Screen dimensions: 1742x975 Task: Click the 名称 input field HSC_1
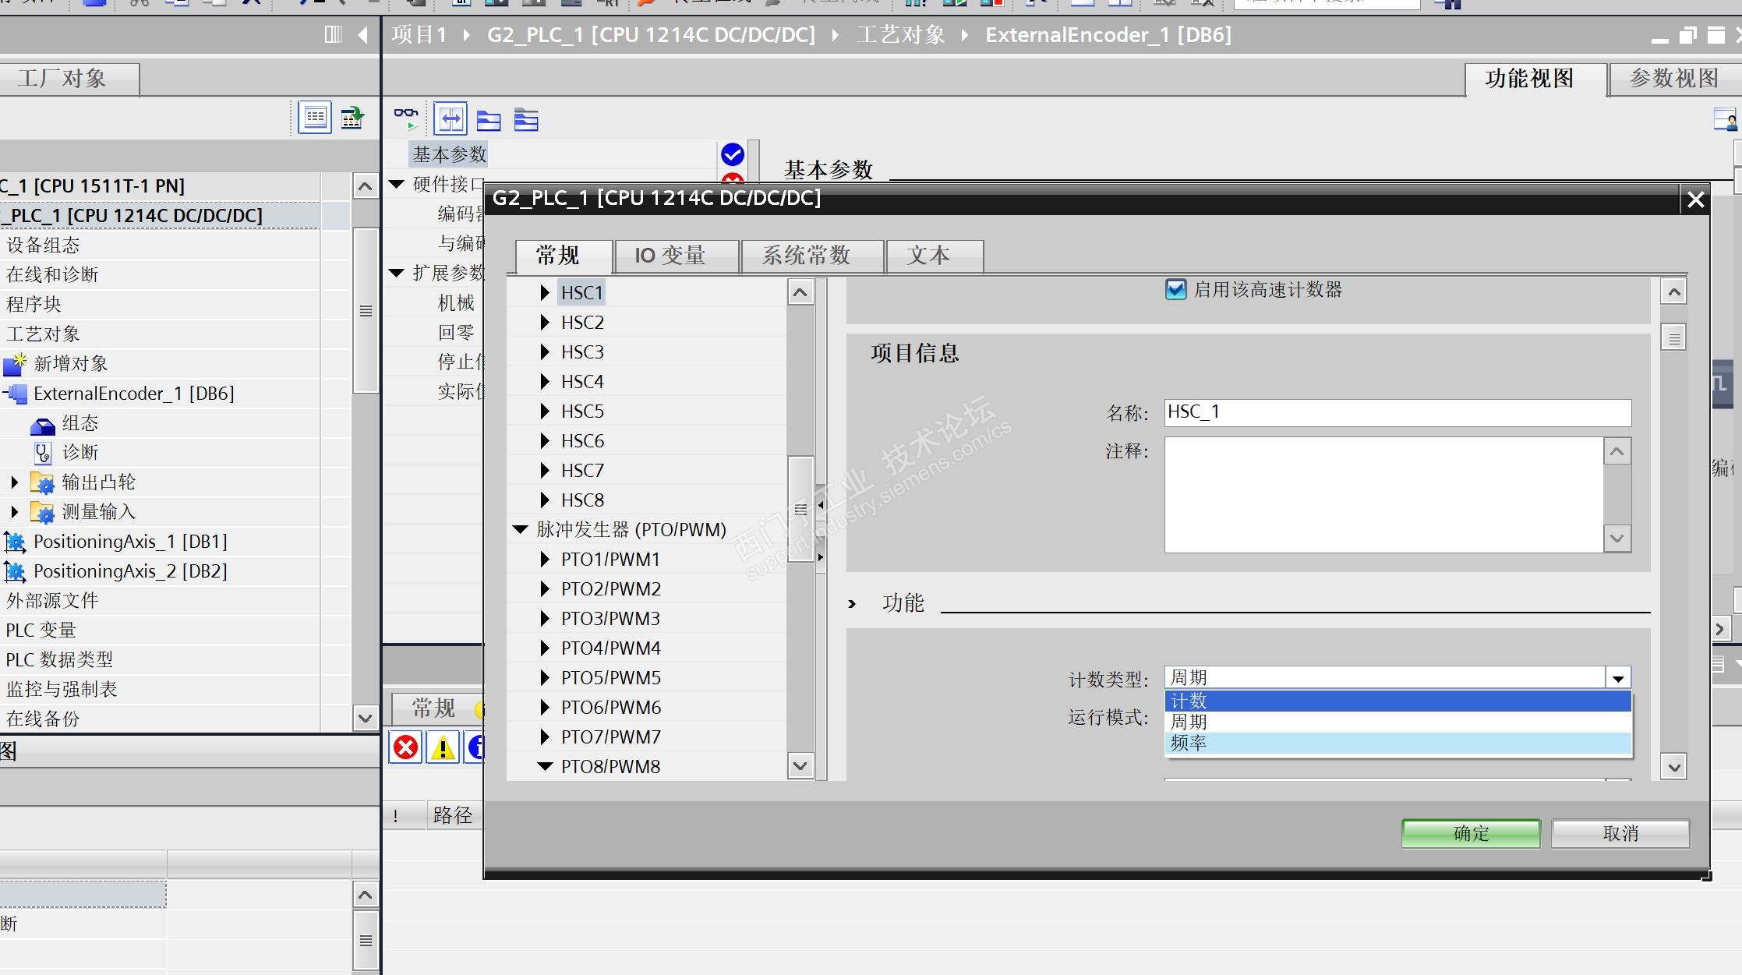pyautogui.click(x=1397, y=412)
